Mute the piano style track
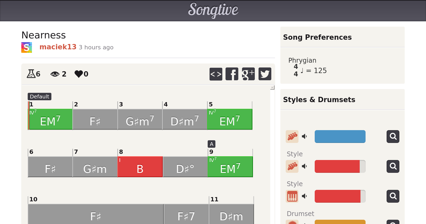This screenshot has height=224, width=426. [x=304, y=196]
